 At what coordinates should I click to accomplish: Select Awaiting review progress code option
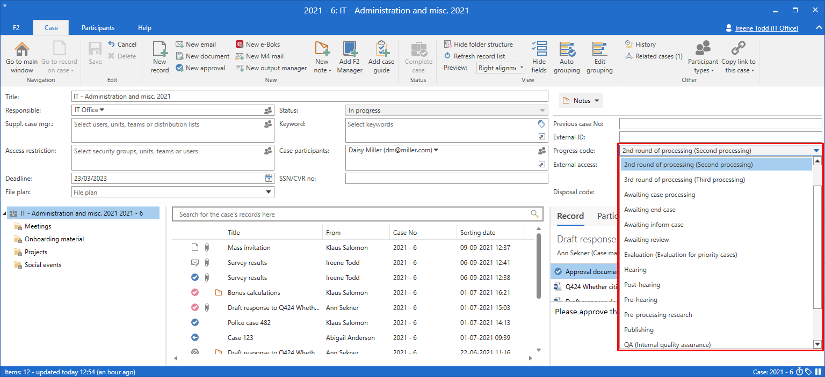(647, 240)
